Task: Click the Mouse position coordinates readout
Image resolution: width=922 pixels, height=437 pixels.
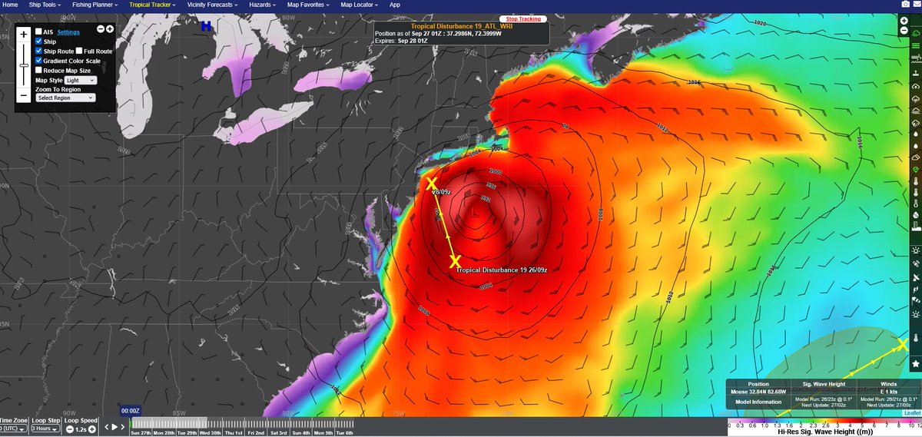Action: coord(759,390)
